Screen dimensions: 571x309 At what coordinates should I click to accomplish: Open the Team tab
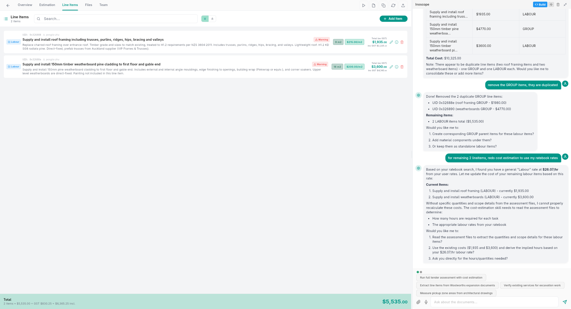tap(103, 5)
